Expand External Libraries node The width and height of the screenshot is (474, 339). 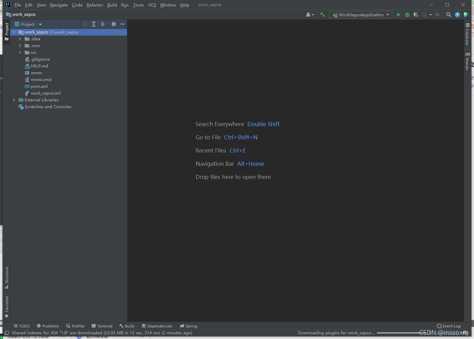pos(14,100)
